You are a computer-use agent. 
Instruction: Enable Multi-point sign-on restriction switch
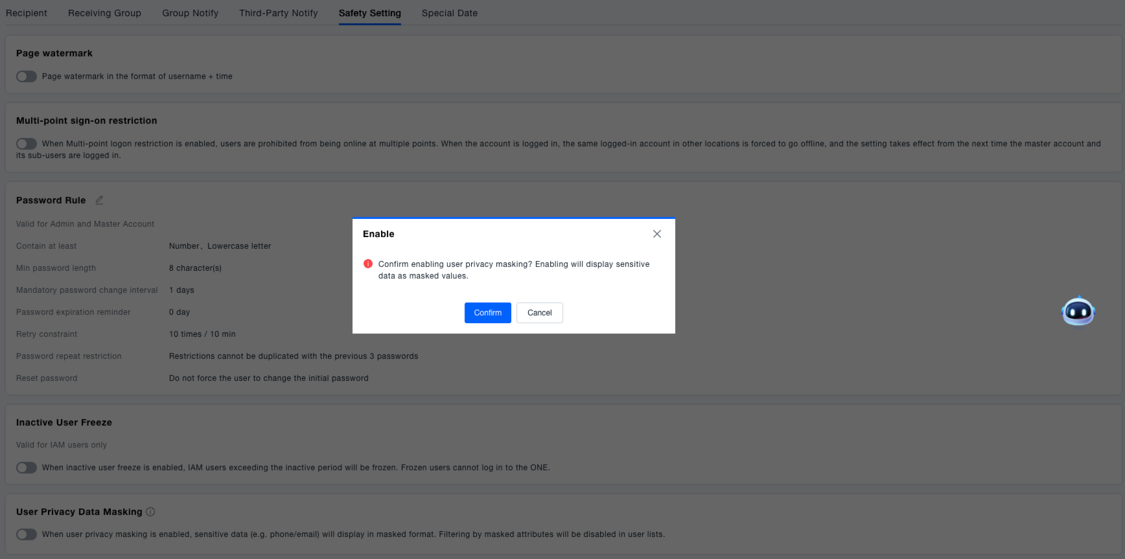[27, 144]
